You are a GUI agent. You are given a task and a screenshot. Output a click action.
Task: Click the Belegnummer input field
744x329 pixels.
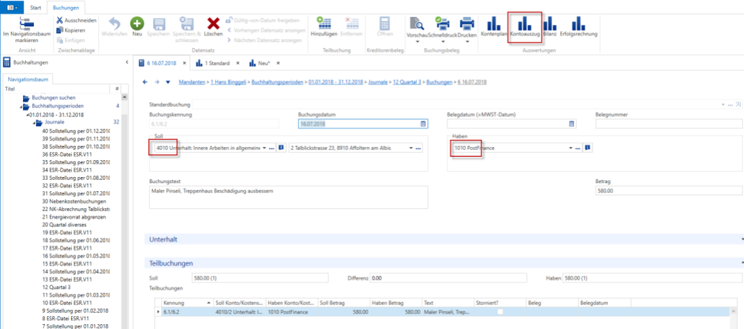click(x=668, y=124)
